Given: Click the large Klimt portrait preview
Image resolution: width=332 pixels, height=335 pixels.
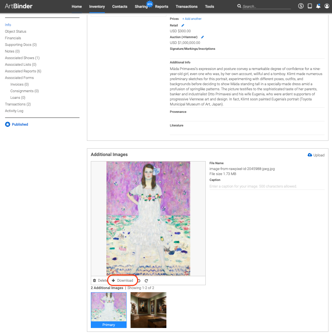Looking at the screenshot, I should pyautogui.click(x=148, y=219).
